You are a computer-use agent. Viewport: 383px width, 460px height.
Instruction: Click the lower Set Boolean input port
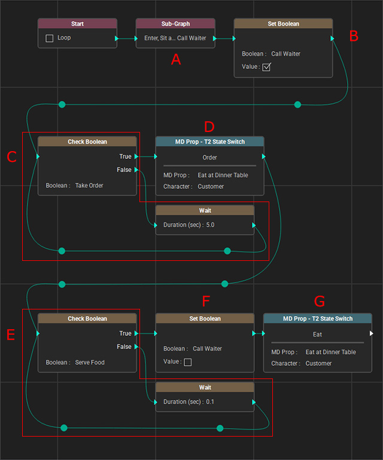click(x=156, y=333)
